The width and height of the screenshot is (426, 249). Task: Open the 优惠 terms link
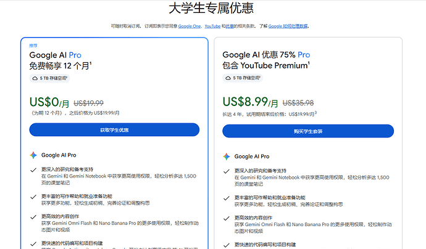230,26
